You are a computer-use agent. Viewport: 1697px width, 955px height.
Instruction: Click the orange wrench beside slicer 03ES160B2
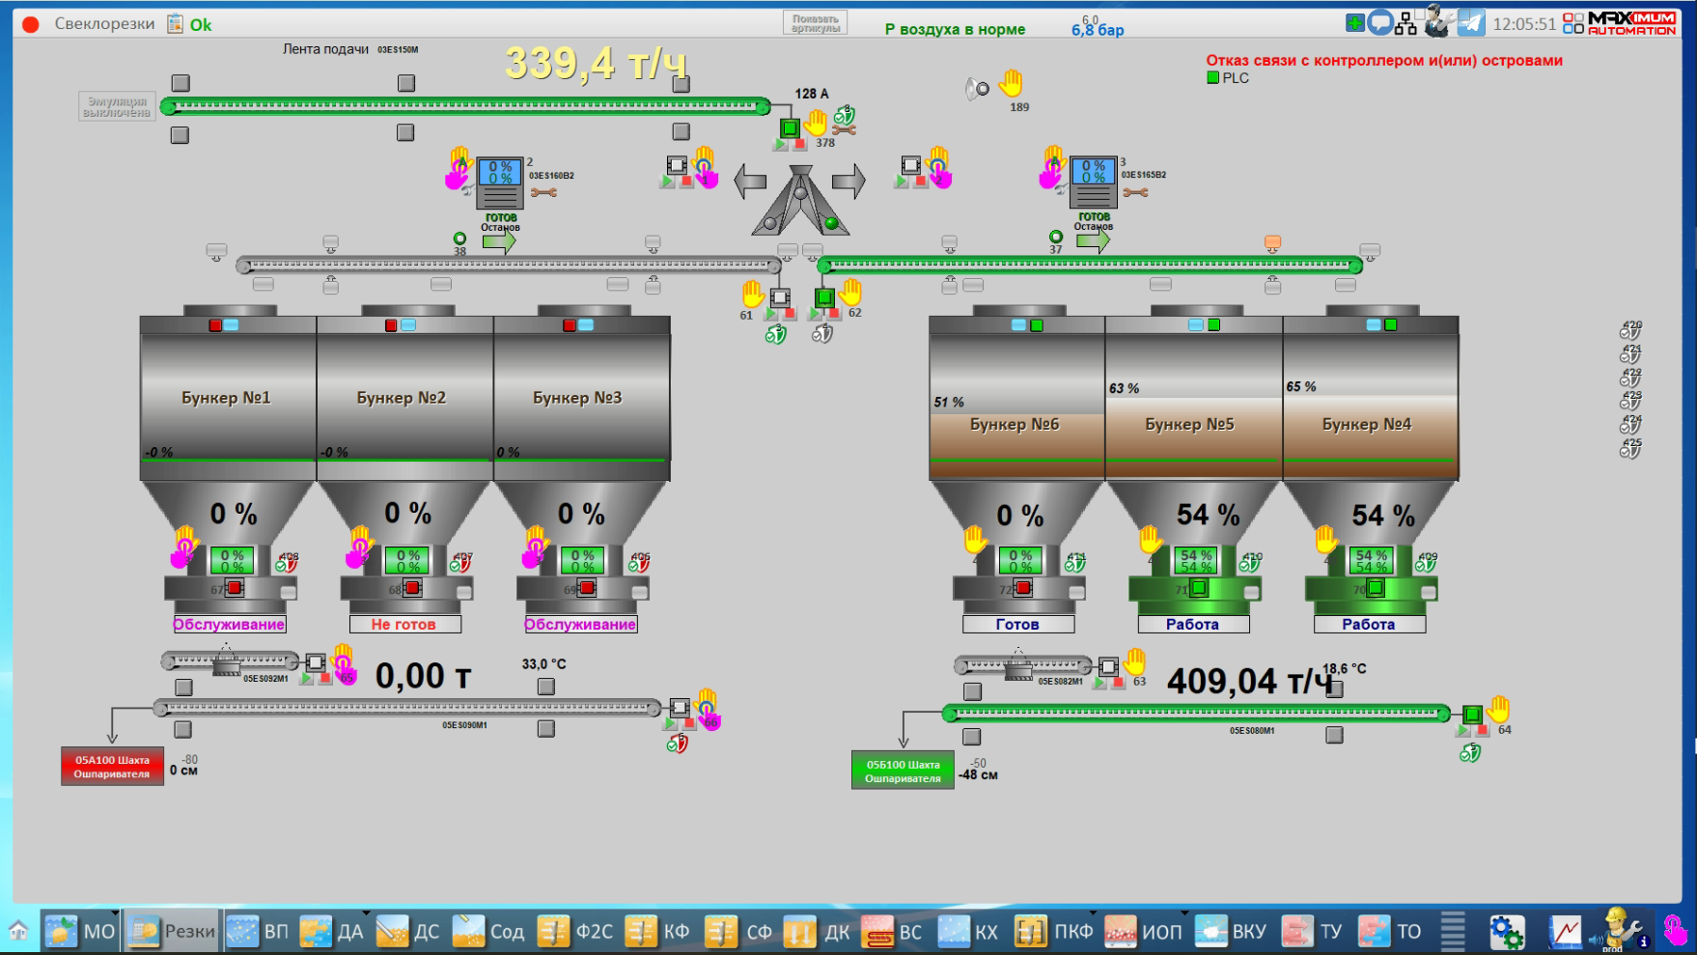[x=543, y=193]
